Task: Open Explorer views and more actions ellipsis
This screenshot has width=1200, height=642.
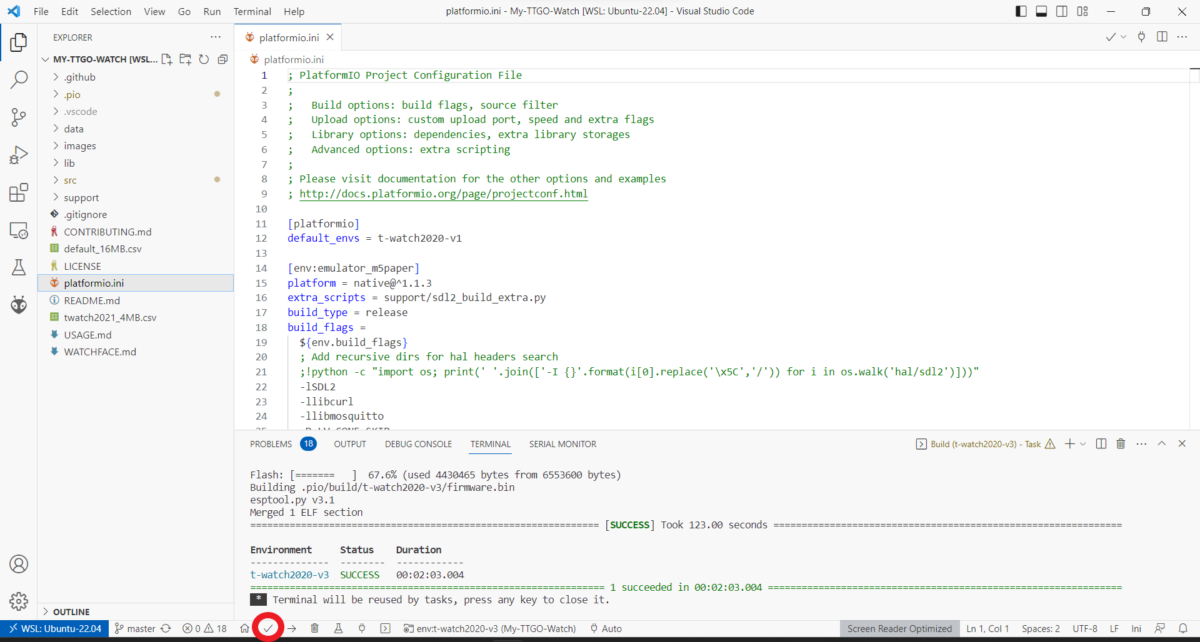Action: click(216, 37)
